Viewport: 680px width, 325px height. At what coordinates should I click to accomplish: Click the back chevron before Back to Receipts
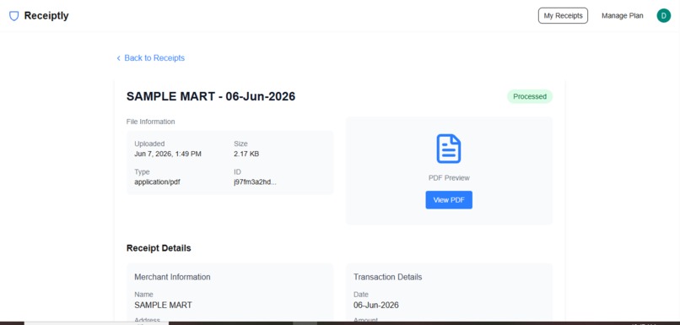point(118,58)
